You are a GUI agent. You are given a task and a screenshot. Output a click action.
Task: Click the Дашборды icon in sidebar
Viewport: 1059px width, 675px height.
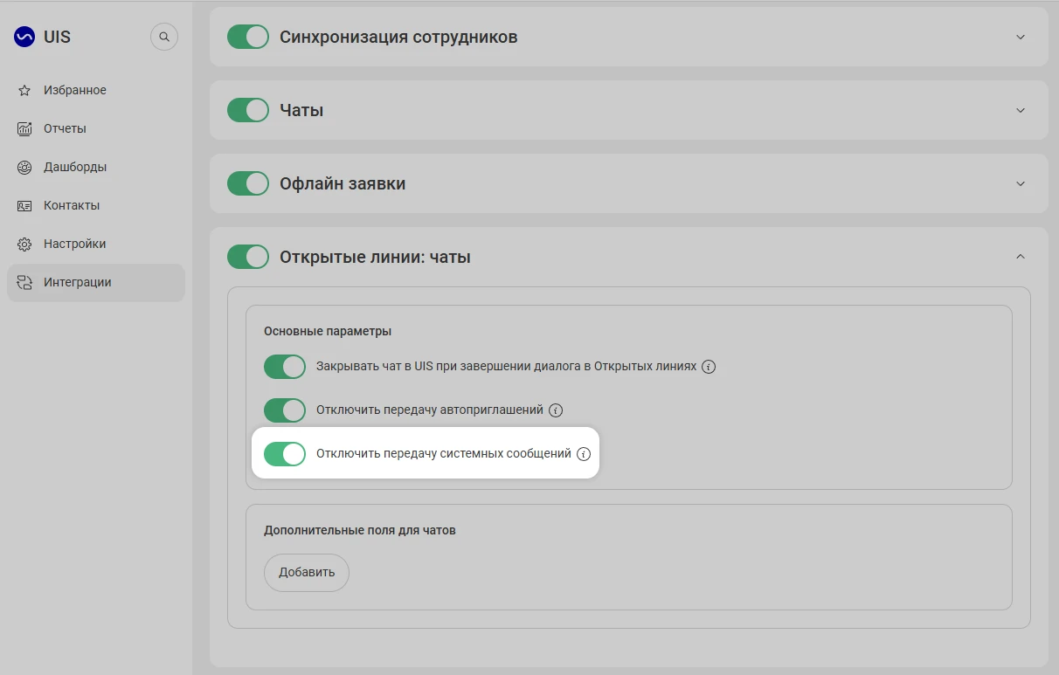[24, 168]
